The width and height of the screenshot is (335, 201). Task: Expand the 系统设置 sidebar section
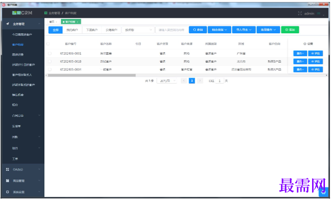tap(39, 192)
